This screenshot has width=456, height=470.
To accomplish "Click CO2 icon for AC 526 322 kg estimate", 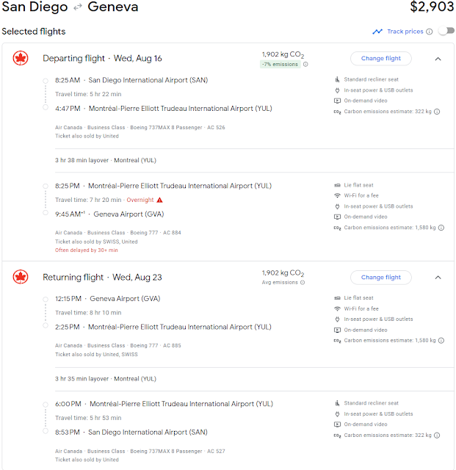I will (x=337, y=112).
